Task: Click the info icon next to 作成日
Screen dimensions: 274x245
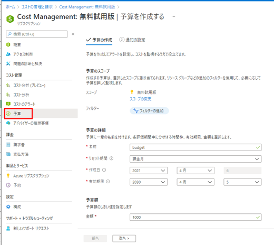Action: click(104, 170)
